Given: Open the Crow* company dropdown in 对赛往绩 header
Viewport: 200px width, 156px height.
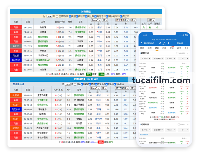Looking at the screenshot, I should pos(96,20).
